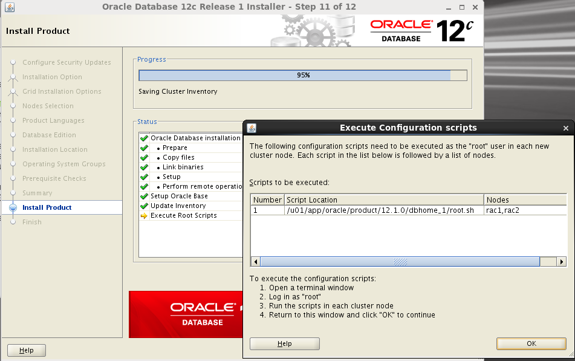
Task: Click the scroll left arrow in scripts table
Action: [x=256, y=262]
